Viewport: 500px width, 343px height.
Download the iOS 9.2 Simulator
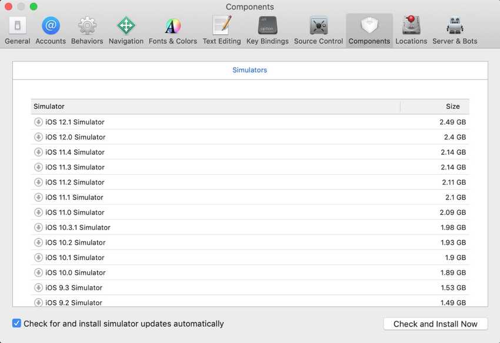(x=38, y=302)
